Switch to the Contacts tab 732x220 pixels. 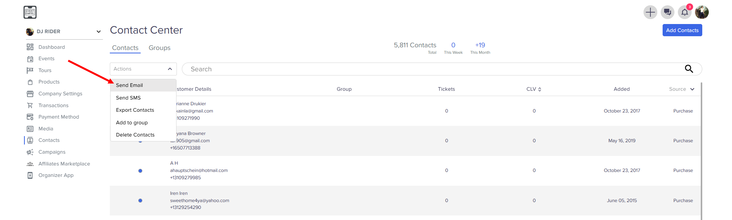coord(125,48)
